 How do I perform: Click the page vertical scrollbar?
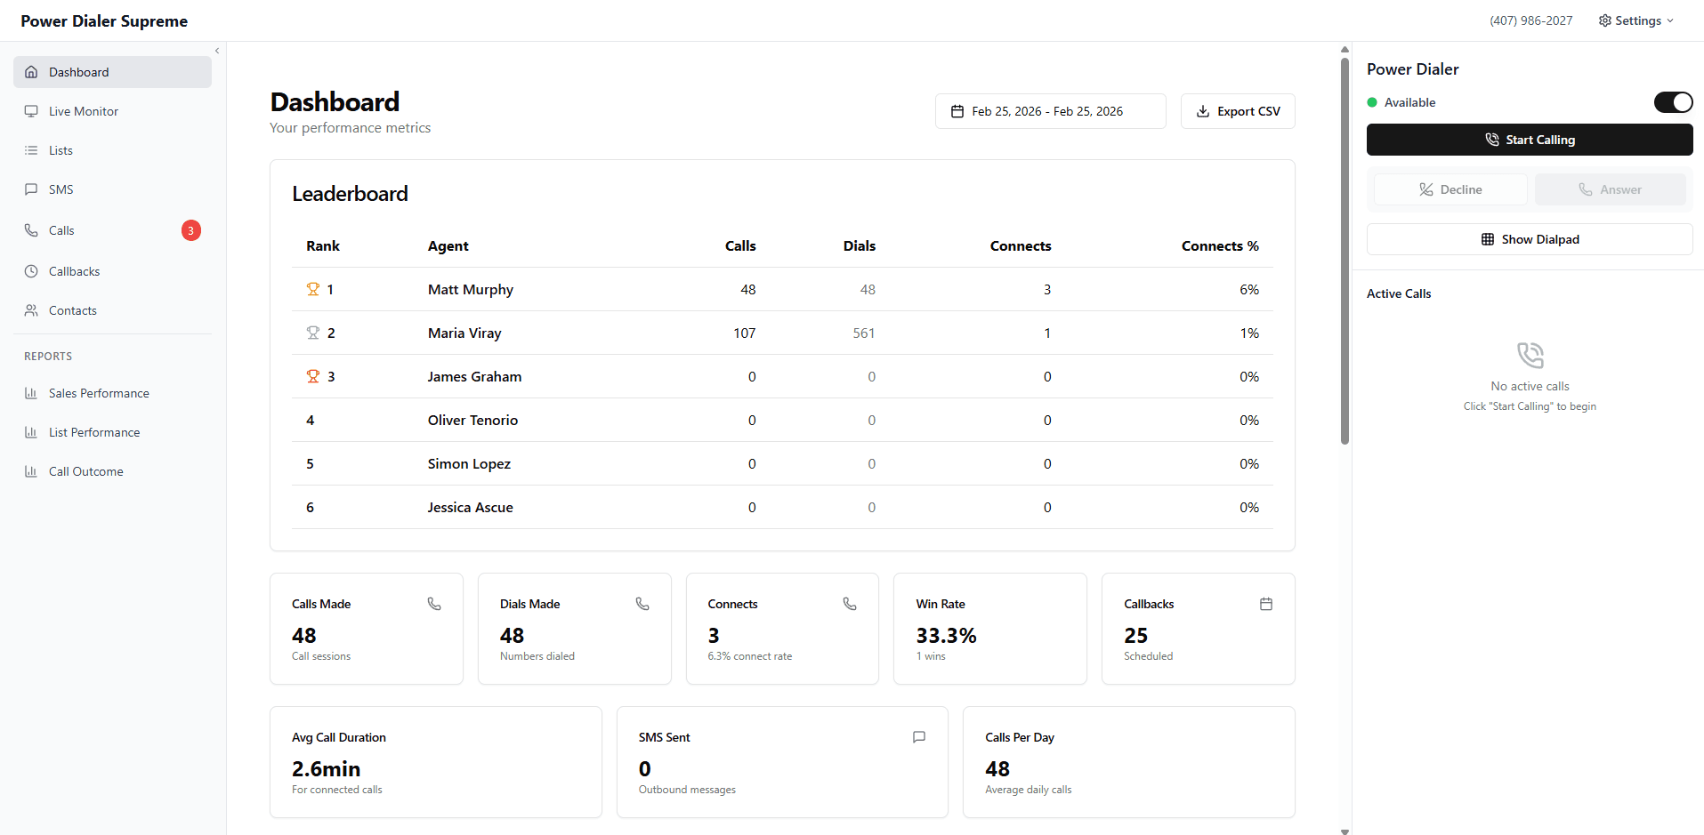pyautogui.click(x=1345, y=249)
